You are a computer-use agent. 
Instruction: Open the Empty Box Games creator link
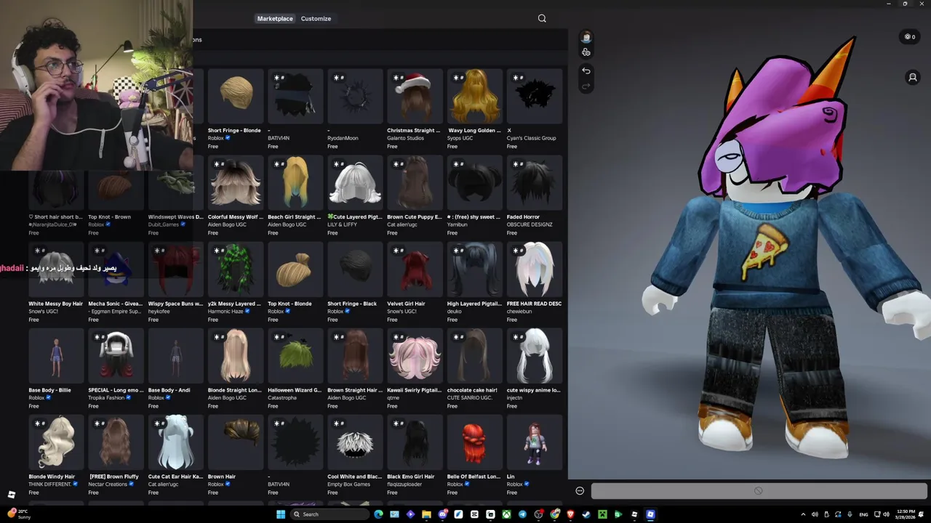click(x=348, y=484)
